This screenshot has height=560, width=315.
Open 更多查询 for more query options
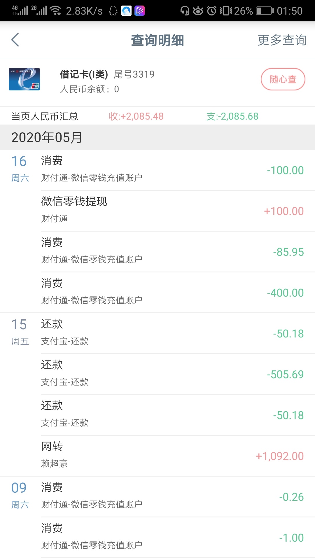[282, 40]
